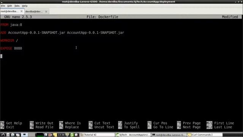Click the green CPU monitor graph

[40, 135]
